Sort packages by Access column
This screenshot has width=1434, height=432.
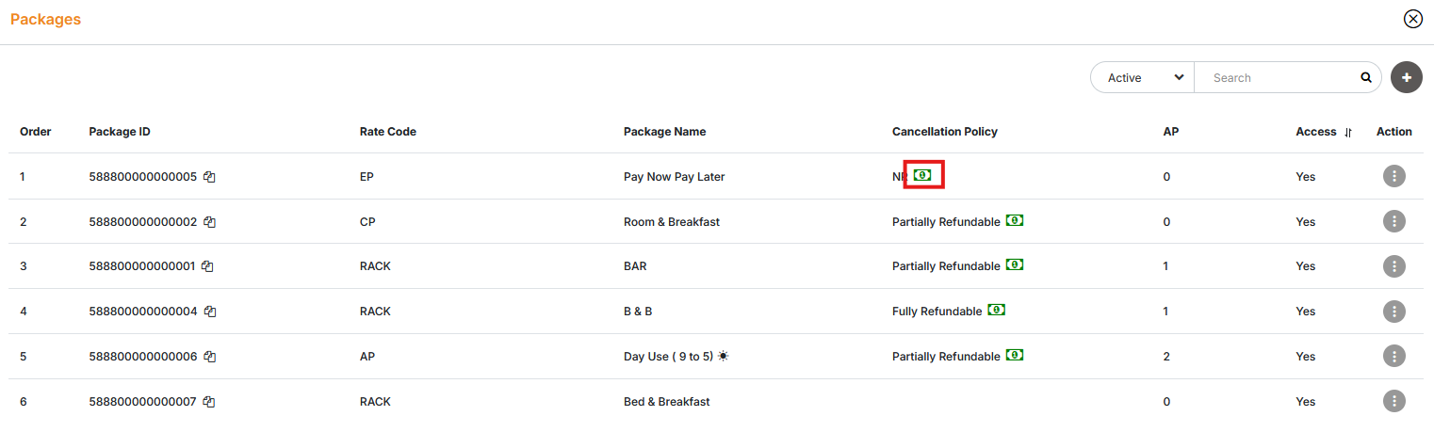(1348, 133)
